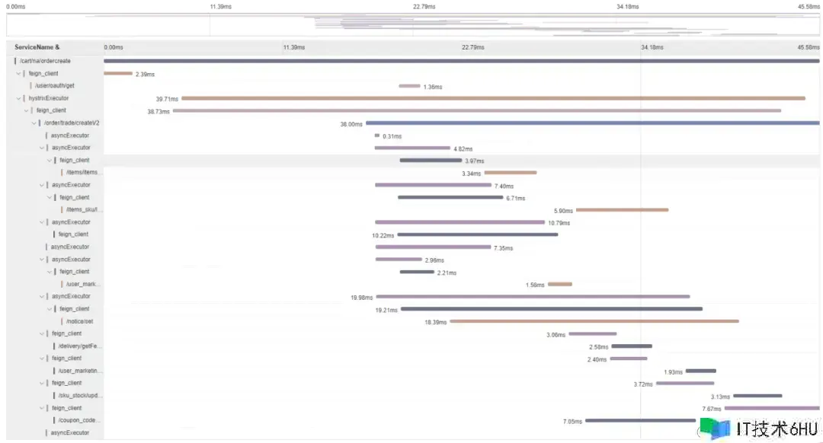Collapse feign_client parent of /delivery/getFe...
This screenshot has height=443, width=823.
pos(42,333)
